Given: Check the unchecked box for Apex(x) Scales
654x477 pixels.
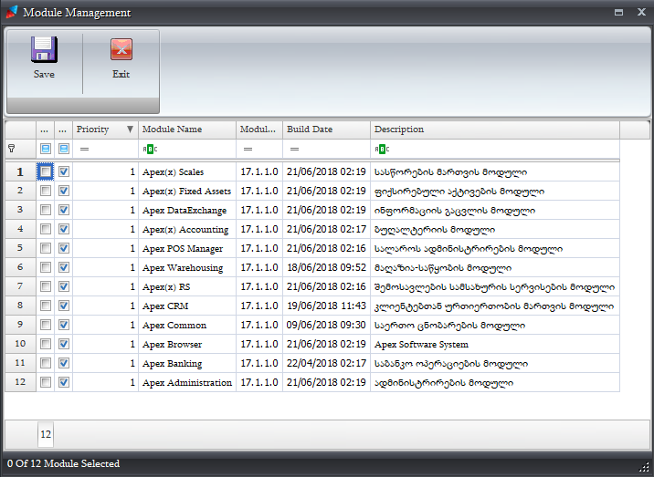Looking at the screenshot, I should tap(46, 171).
